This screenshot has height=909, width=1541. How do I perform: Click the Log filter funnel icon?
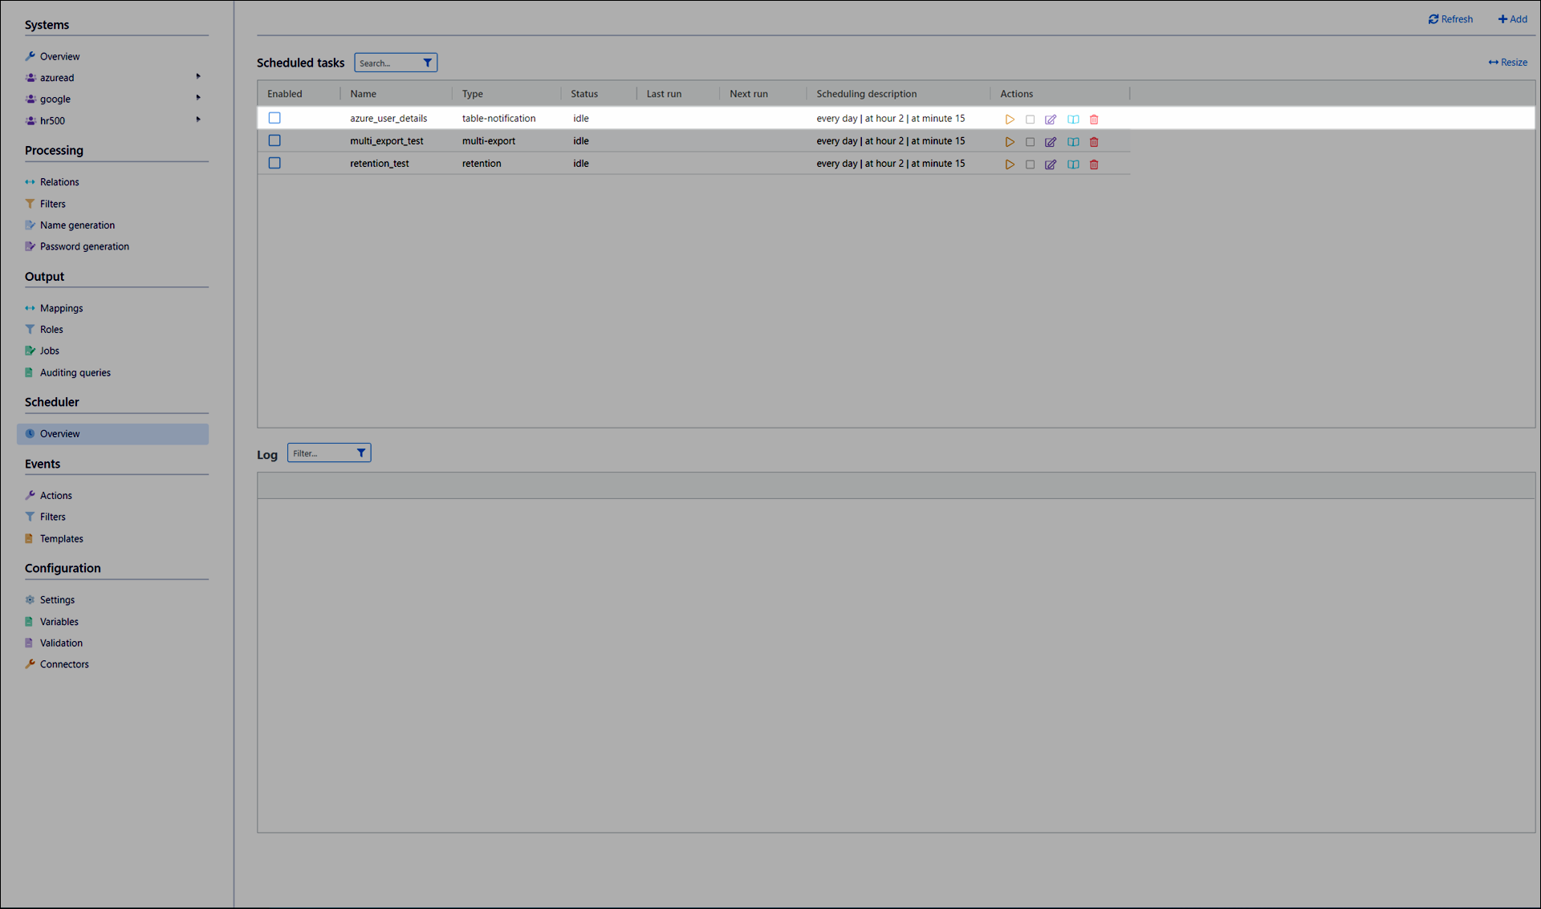click(361, 453)
